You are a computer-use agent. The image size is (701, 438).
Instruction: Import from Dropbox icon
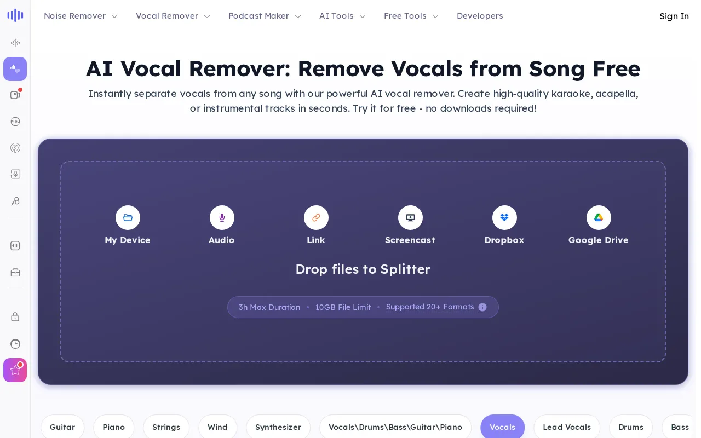coord(504,218)
